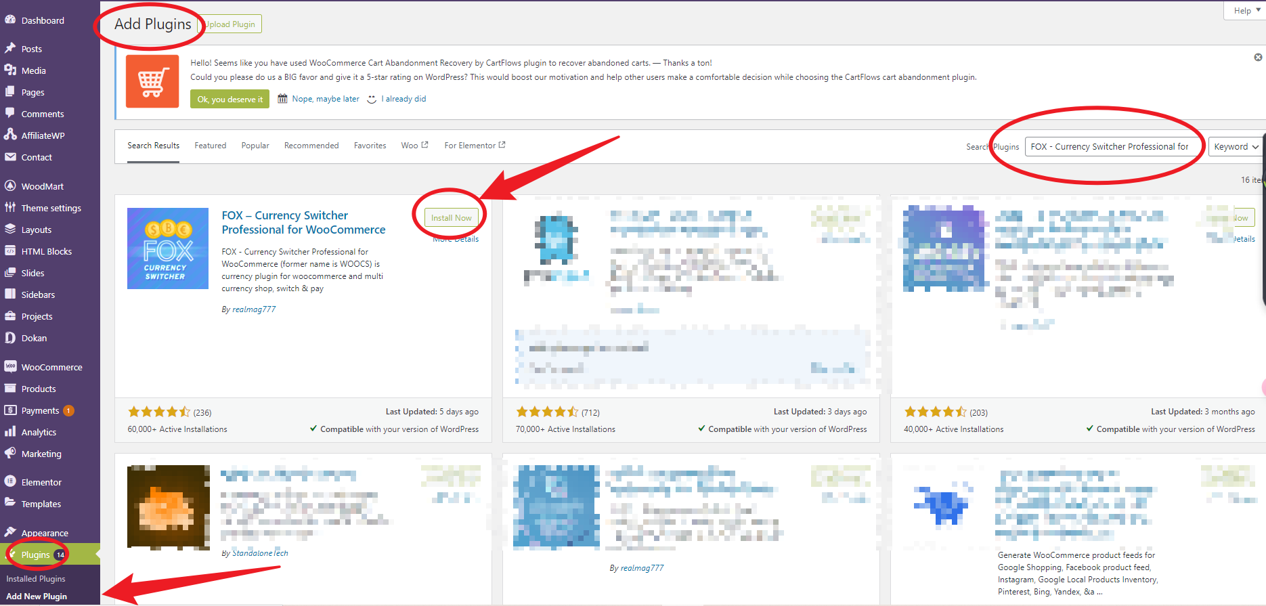Click the Layouts layers icon

10,230
